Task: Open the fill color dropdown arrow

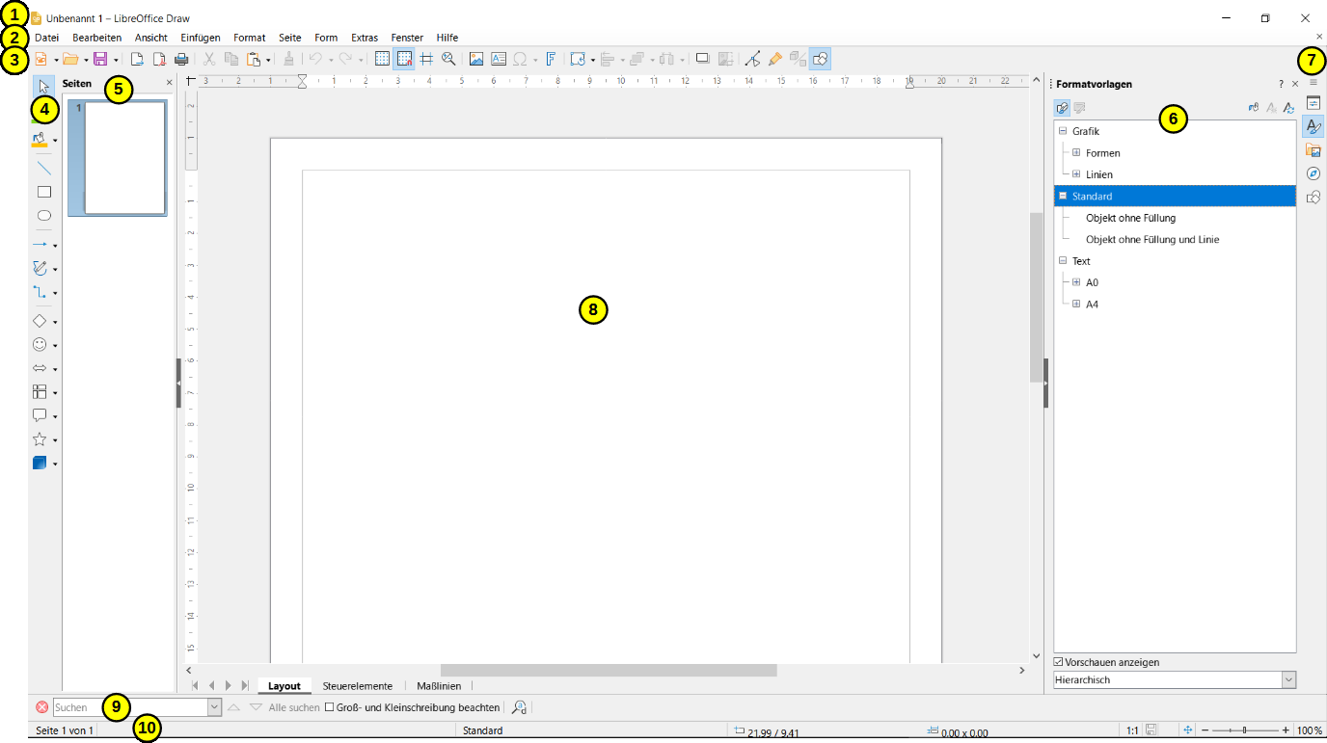Action: (55, 141)
